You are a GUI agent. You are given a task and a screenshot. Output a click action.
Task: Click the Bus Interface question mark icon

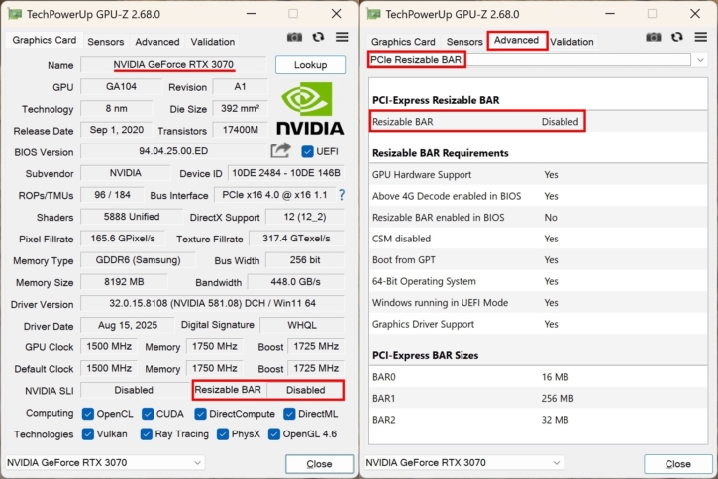342,195
